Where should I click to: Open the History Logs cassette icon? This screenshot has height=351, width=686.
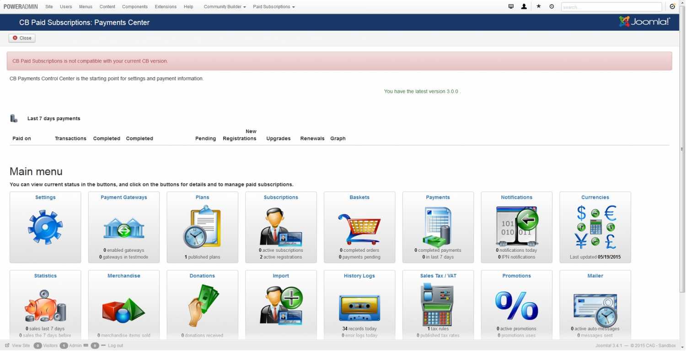coord(359,308)
